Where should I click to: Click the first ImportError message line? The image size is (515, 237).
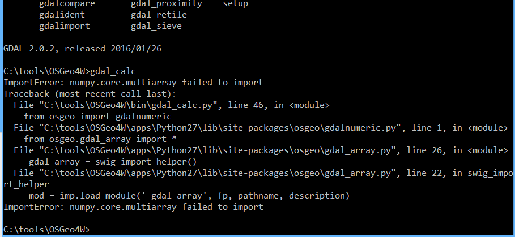click(133, 83)
